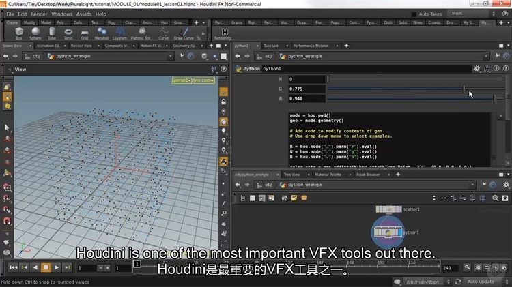Open the File menu
512x287 pixels.
(10, 14)
